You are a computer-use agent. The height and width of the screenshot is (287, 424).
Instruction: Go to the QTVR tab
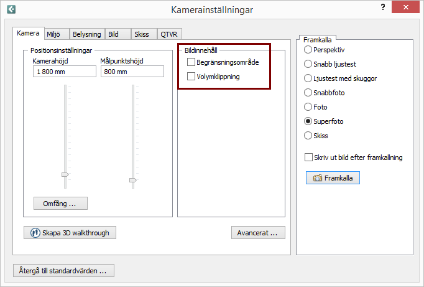tap(169, 34)
